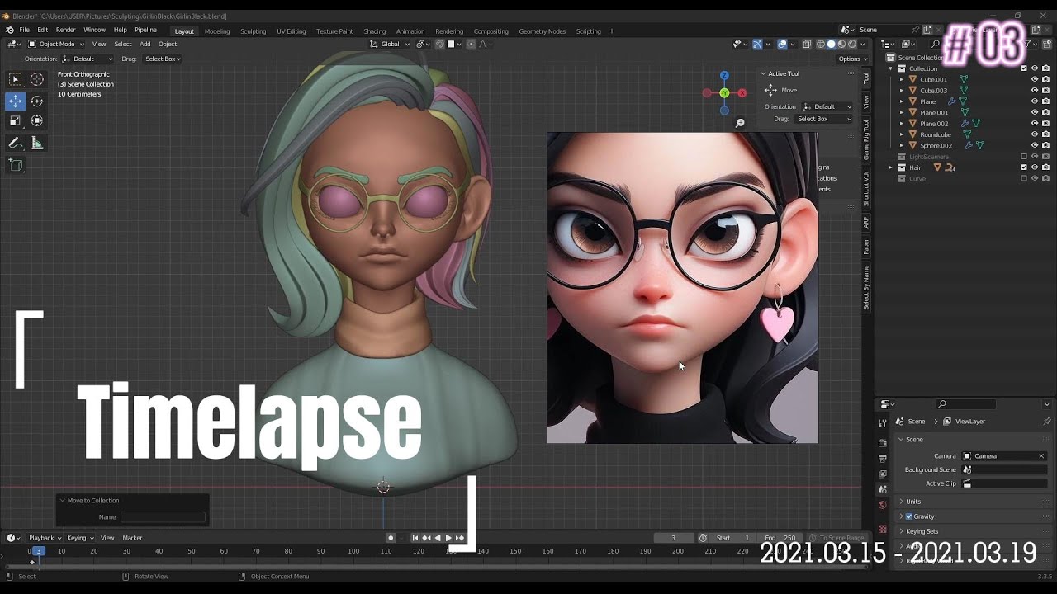Play the animation forward
This screenshot has width=1057, height=594.
pyautogui.click(x=448, y=538)
